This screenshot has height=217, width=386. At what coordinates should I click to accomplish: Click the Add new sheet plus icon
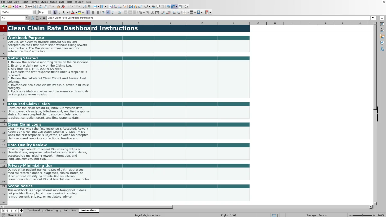[x=21, y=211]
